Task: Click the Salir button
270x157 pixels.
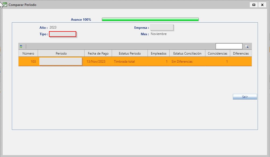Action: [245, 97]
